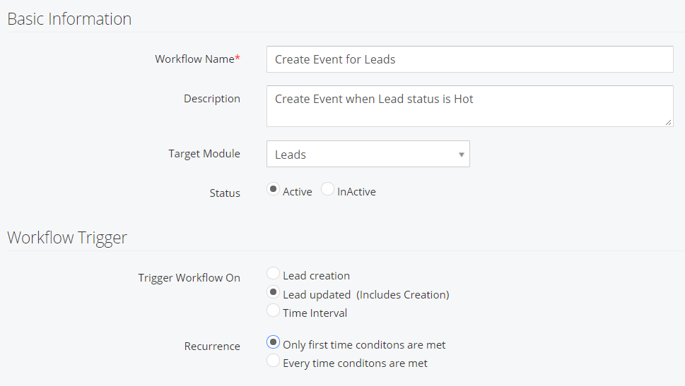Screen dimensions: 685x386
Task: Click the Status label
Action: tap(225, 193)
